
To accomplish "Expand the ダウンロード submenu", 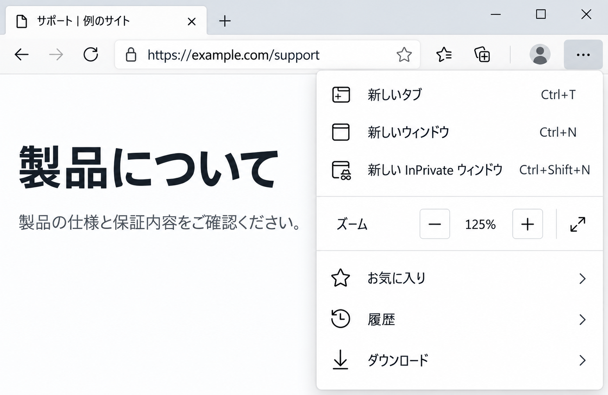I will click(x=460, y=360).
